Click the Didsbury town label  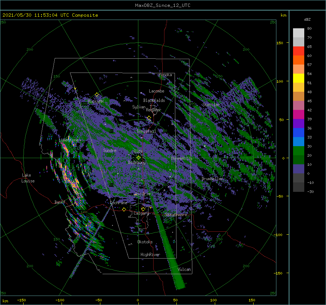pyautogui.click(x=137, y=162)
